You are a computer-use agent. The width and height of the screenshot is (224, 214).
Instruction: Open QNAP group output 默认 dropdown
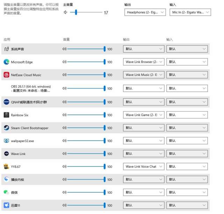click(144, 102)
